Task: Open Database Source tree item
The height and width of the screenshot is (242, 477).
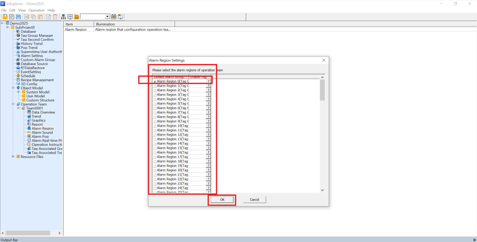Action: pyautogui.click(x=34, y=64)
